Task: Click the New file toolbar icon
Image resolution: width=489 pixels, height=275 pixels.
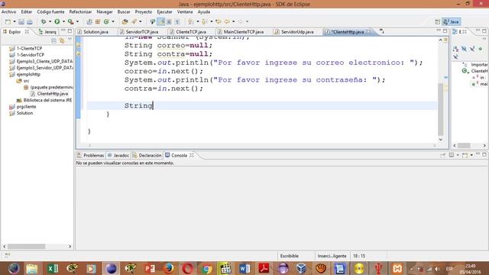Action: (8, 21)
